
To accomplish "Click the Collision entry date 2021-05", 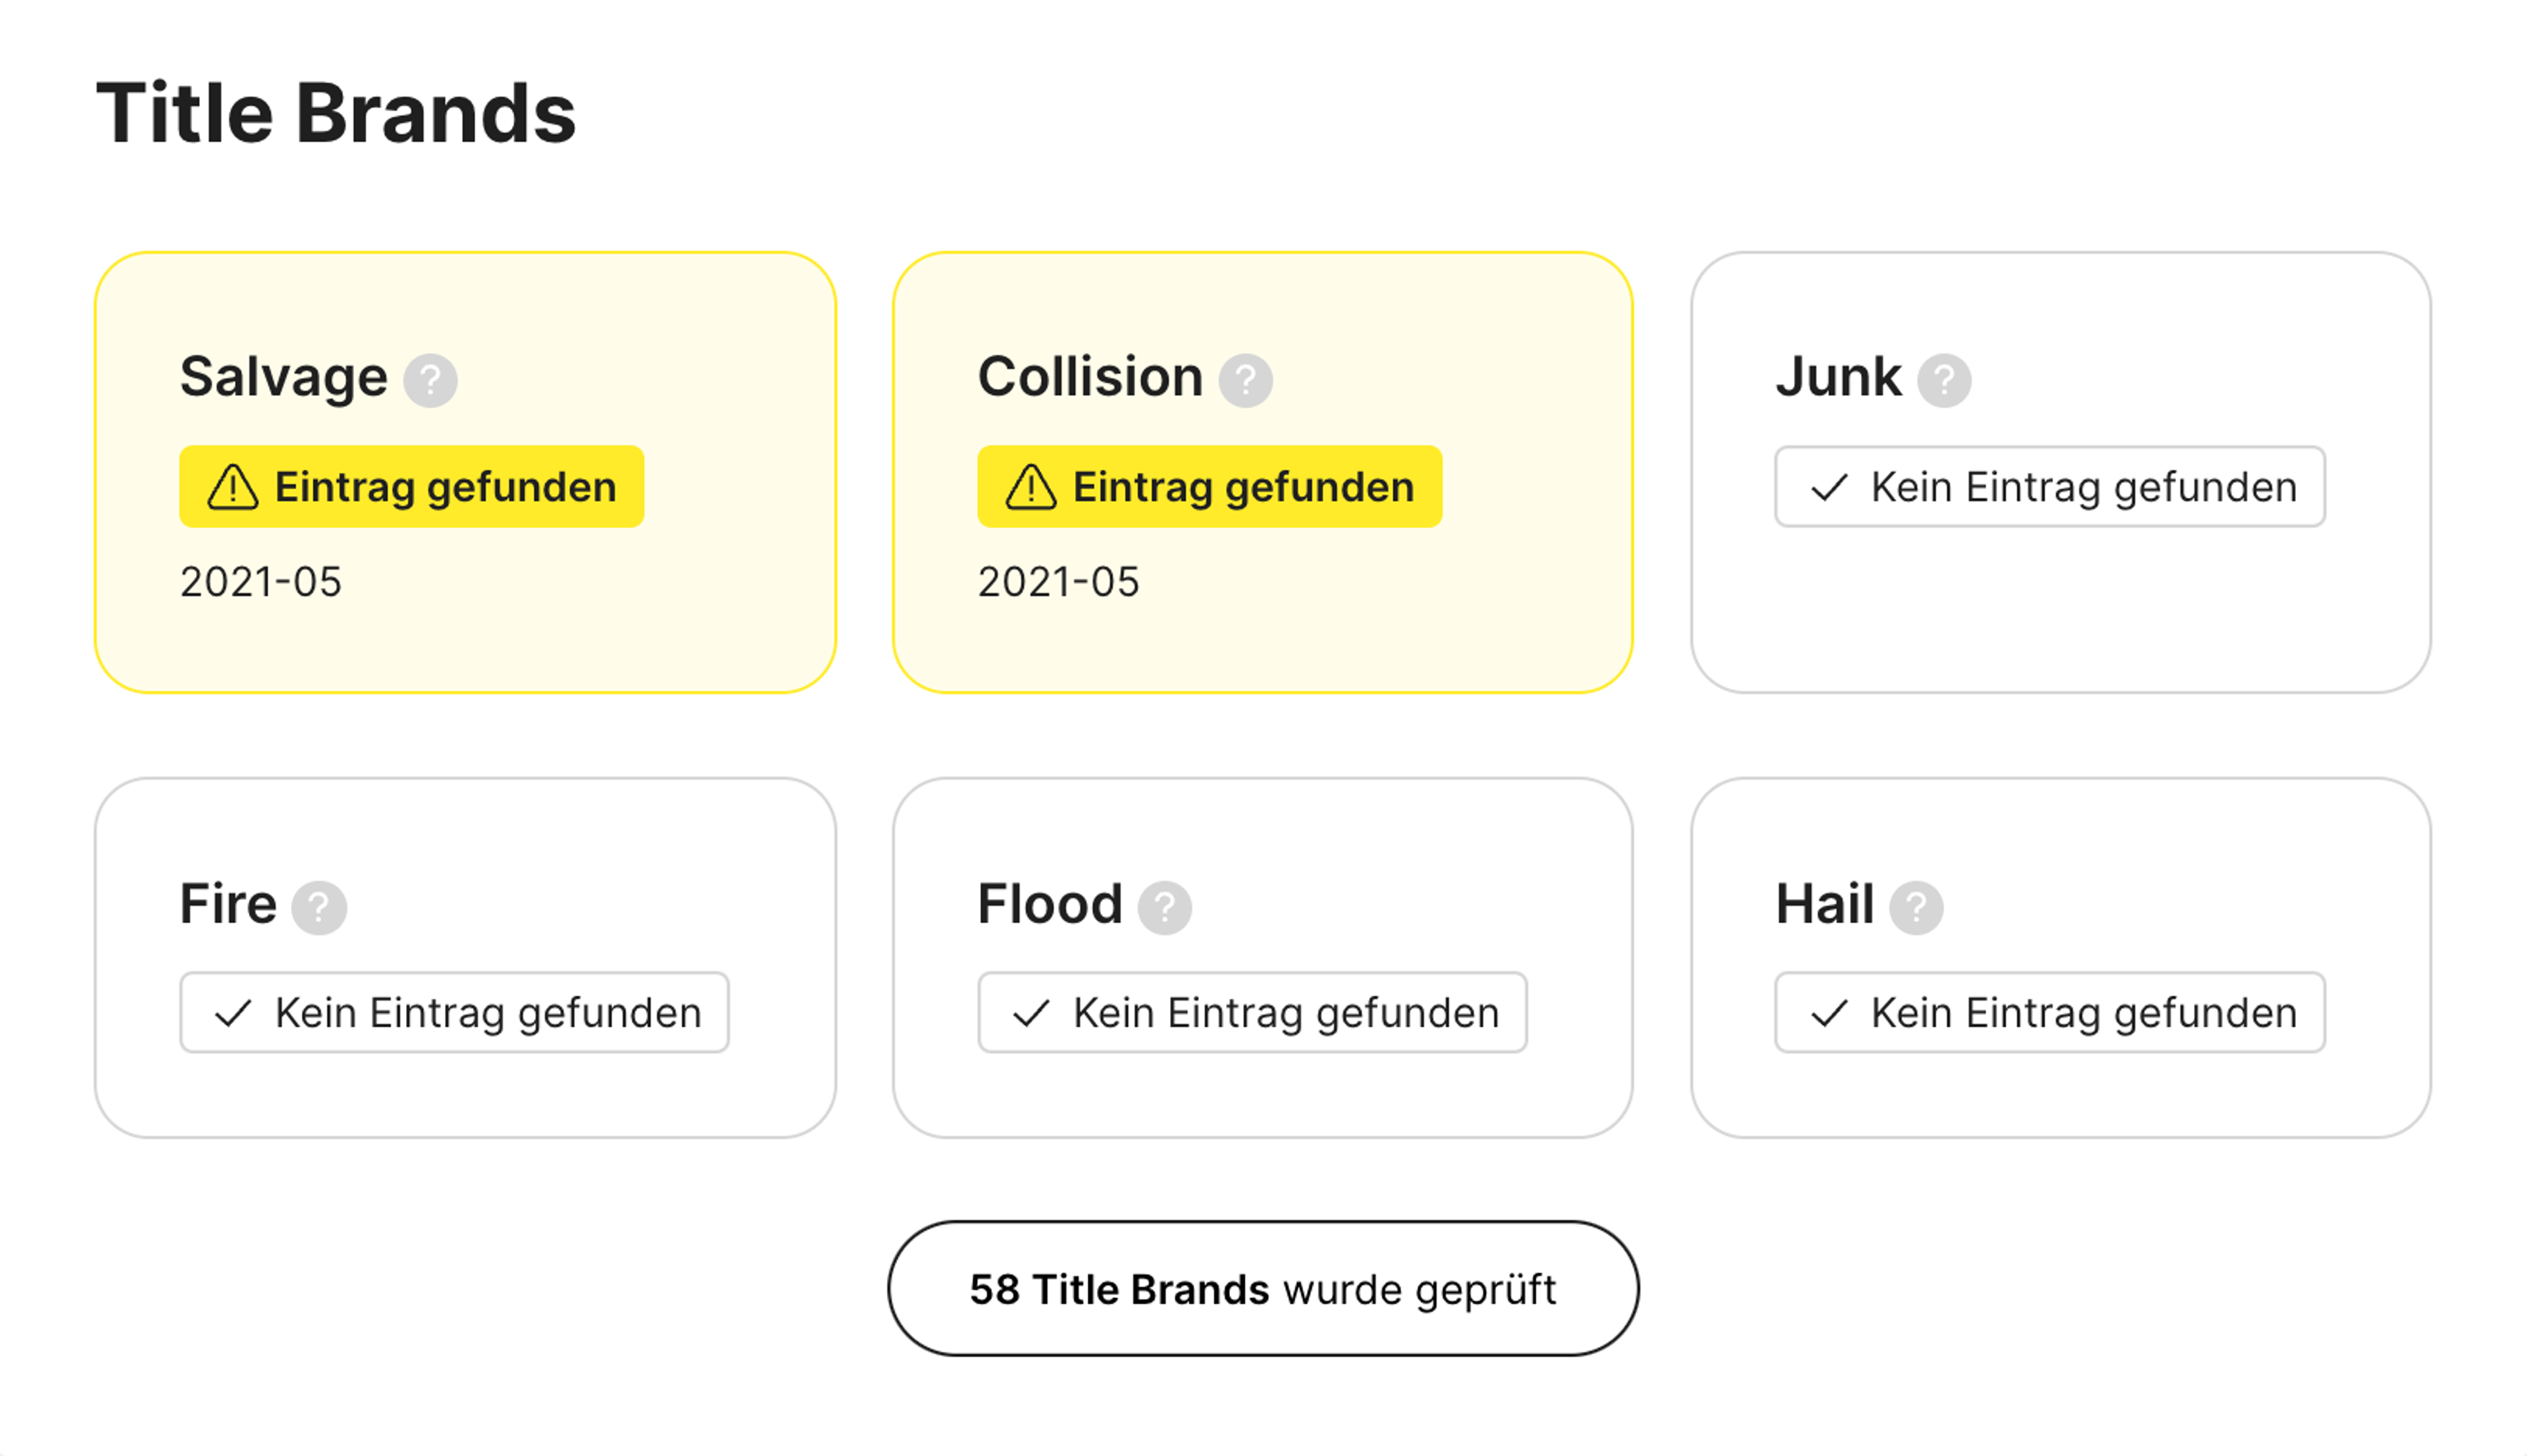I will (x=1058, y=582).
